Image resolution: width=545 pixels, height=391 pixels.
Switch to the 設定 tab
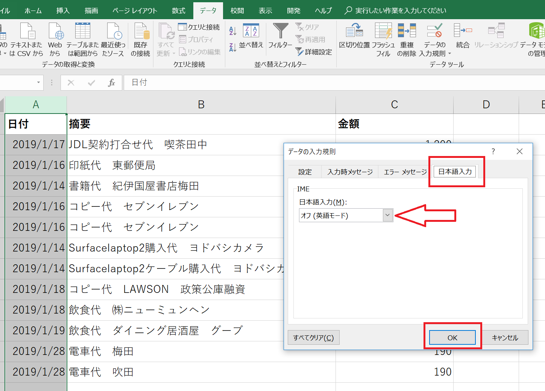coord(305,172)
